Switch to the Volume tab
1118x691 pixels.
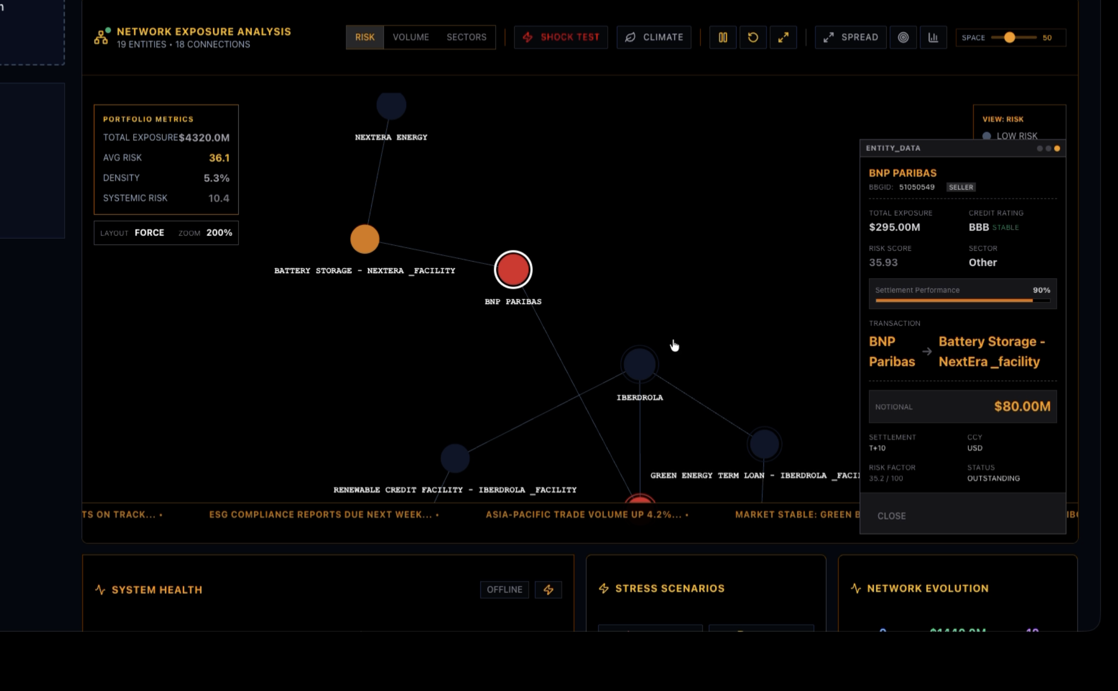(x=411, y=37)
